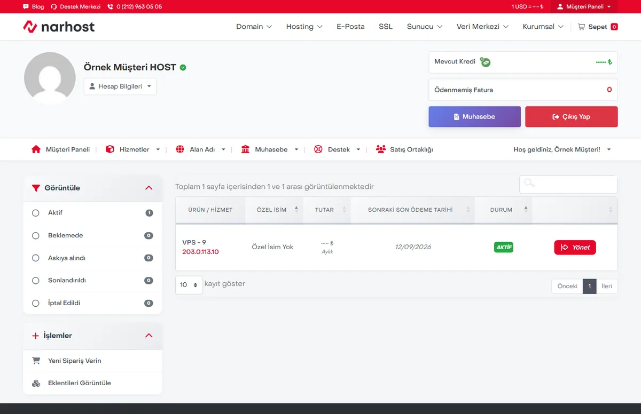Select the Sonlandırıldı radio button

[x=36, y=281]
